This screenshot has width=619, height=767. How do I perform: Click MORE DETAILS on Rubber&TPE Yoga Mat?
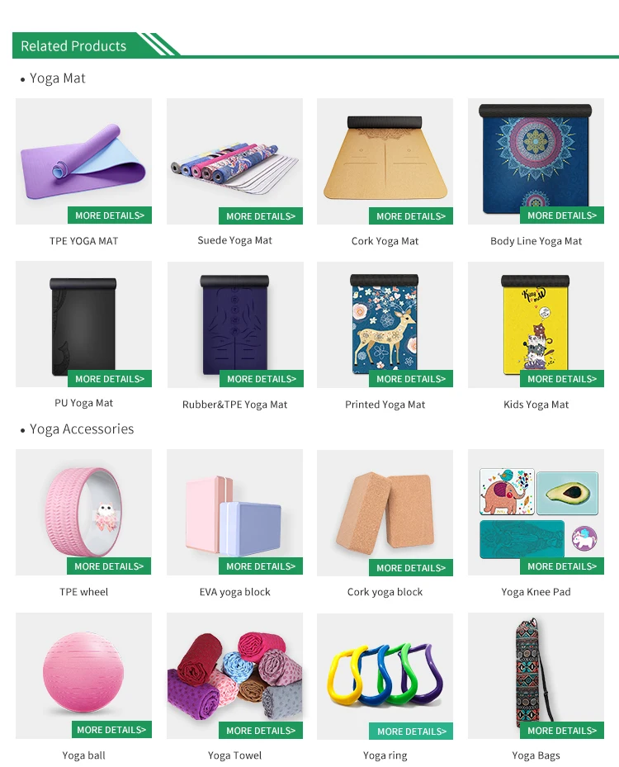point(262,379)
